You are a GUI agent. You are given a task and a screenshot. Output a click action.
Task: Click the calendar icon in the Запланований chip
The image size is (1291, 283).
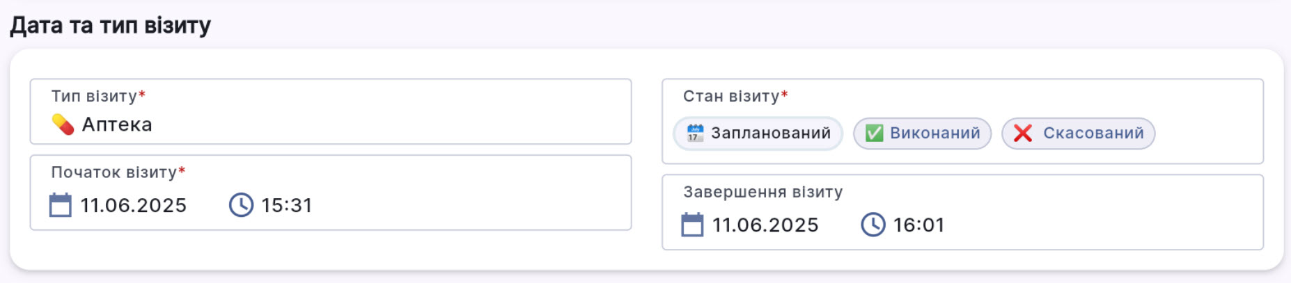[x=695, y=134]
